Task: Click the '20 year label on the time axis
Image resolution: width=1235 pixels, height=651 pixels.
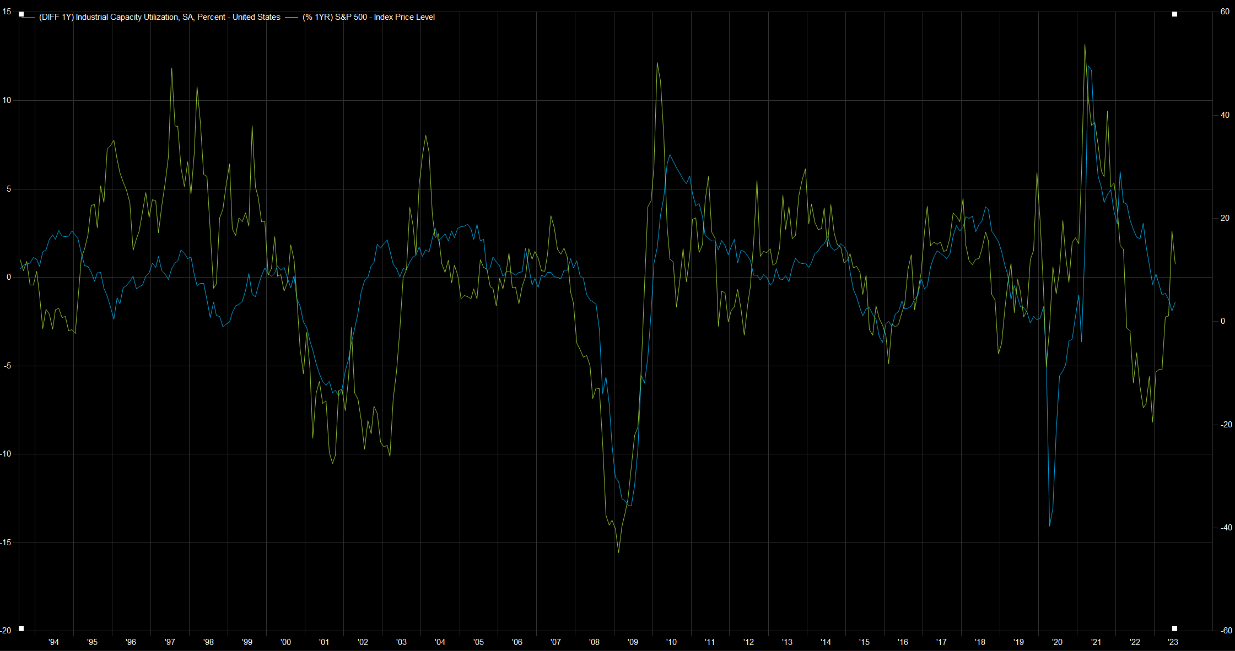Action: point(1057,642)
